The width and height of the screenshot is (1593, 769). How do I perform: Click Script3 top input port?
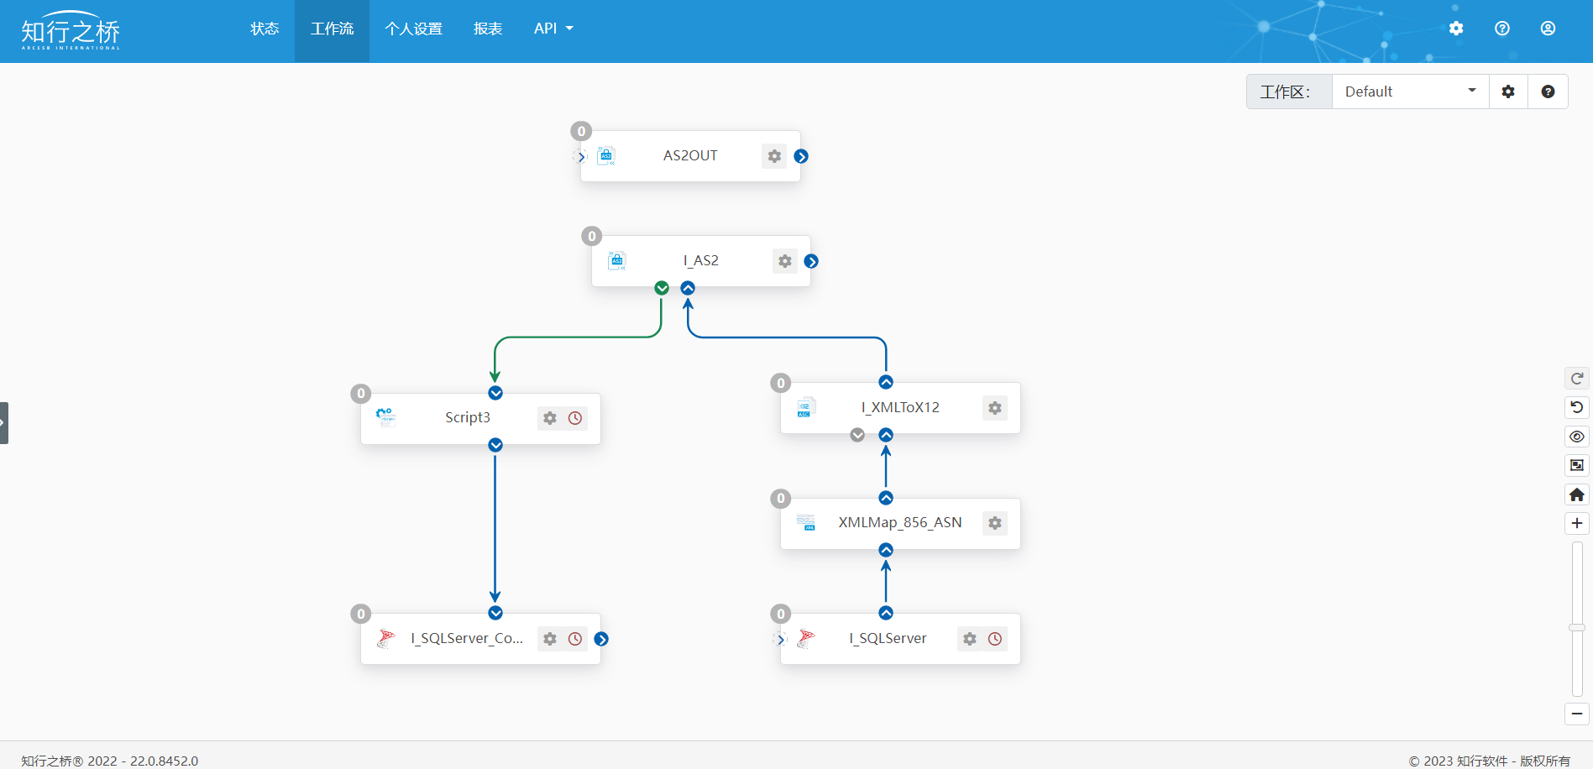coord(495,393)
